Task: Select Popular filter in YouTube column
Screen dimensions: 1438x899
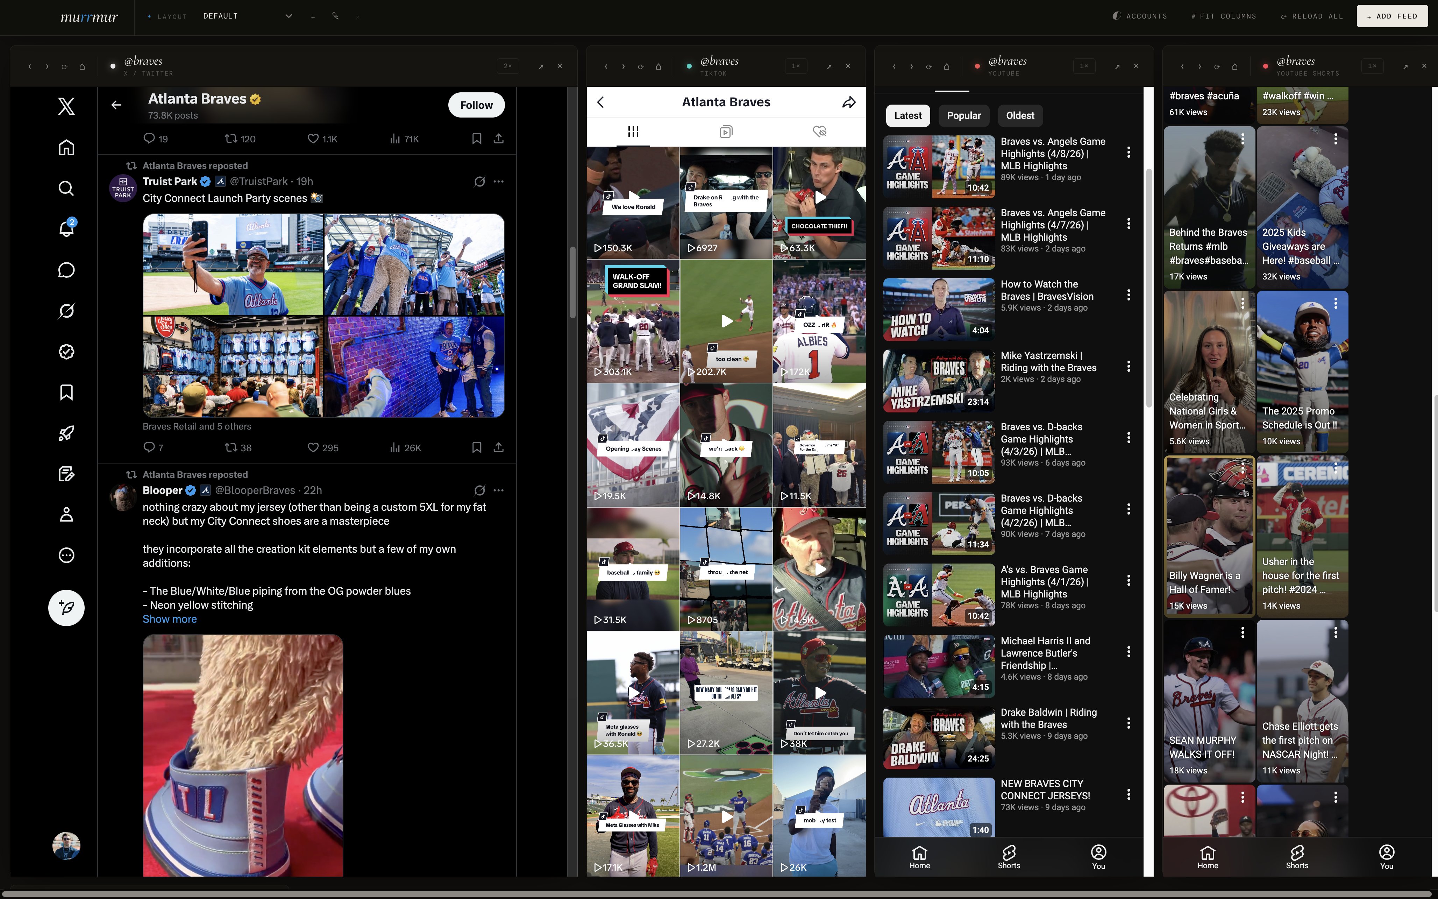Action: click(964, 115)
